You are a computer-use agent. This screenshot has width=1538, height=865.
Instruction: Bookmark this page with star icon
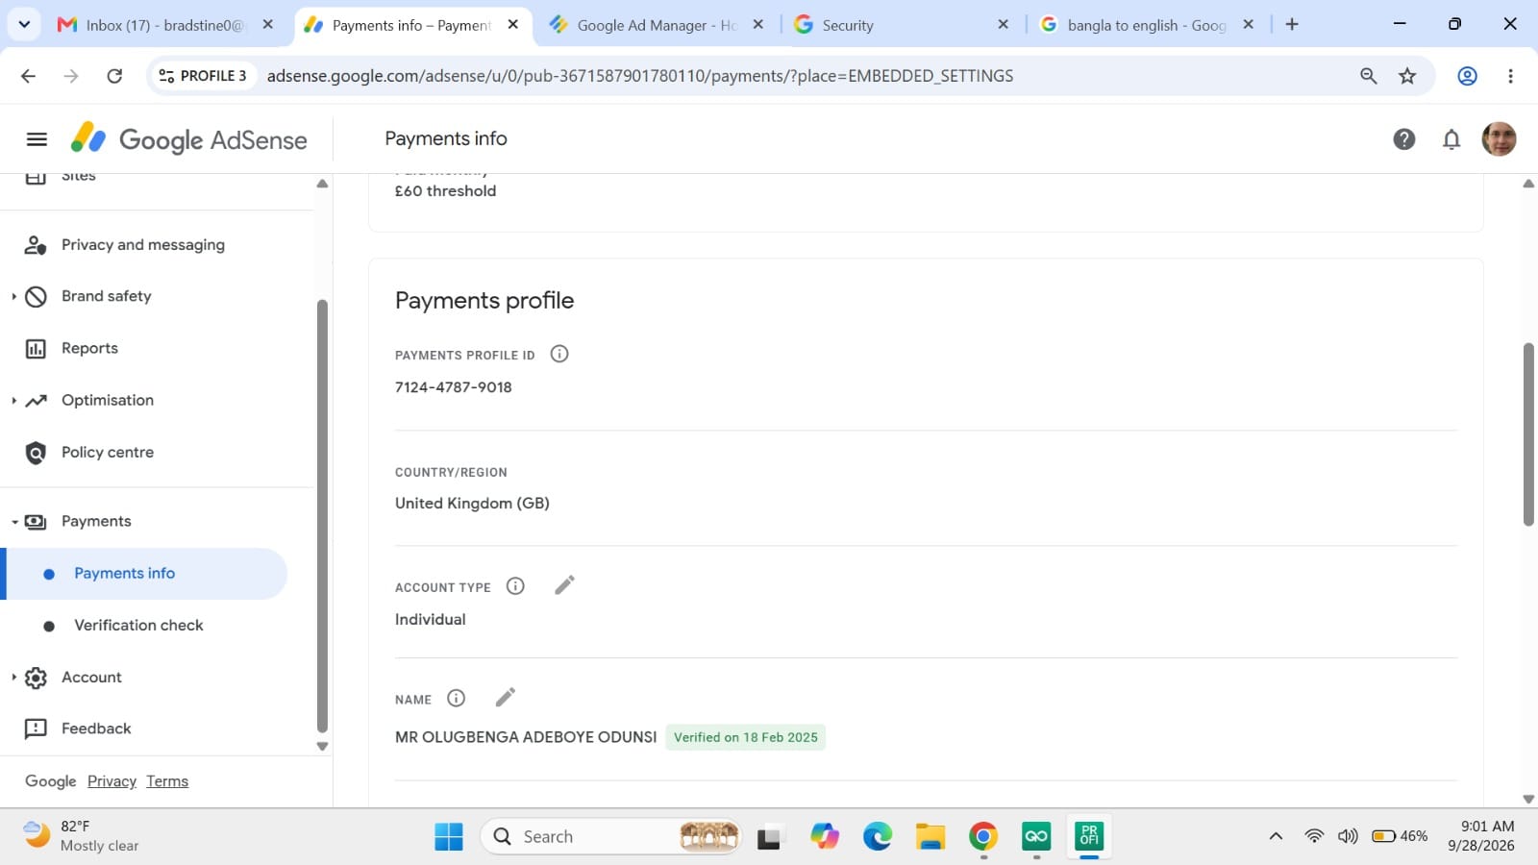point(1407,76)
